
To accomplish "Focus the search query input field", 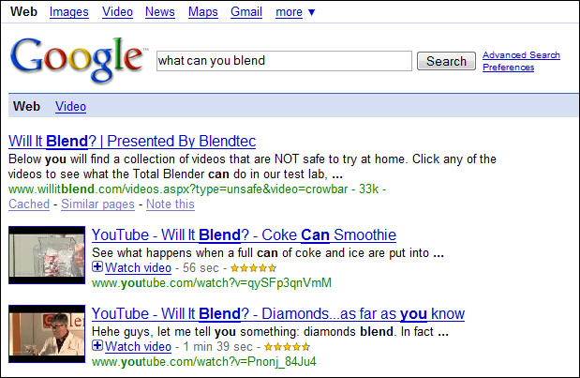I will [x=284, y=61].
